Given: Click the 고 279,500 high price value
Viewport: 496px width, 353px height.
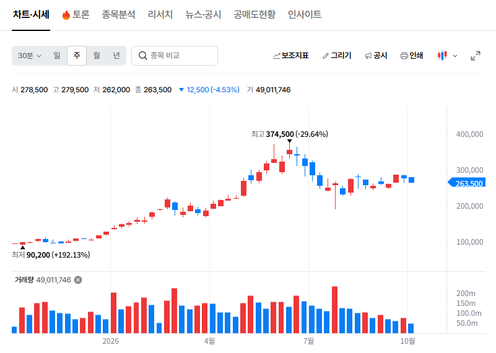Looking at the screenshot, I should 71,90.
